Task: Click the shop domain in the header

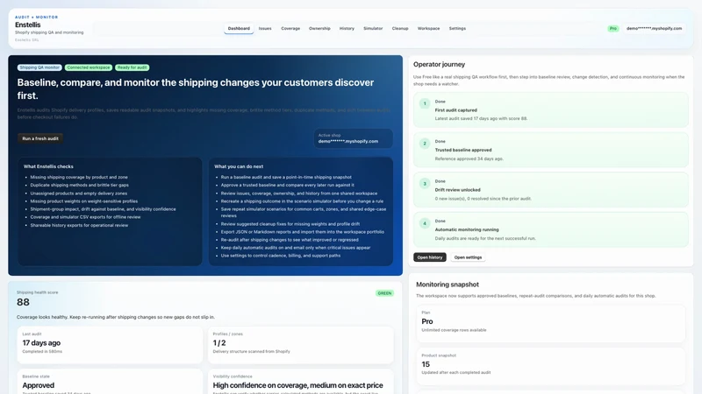Action: click(654, 29)
